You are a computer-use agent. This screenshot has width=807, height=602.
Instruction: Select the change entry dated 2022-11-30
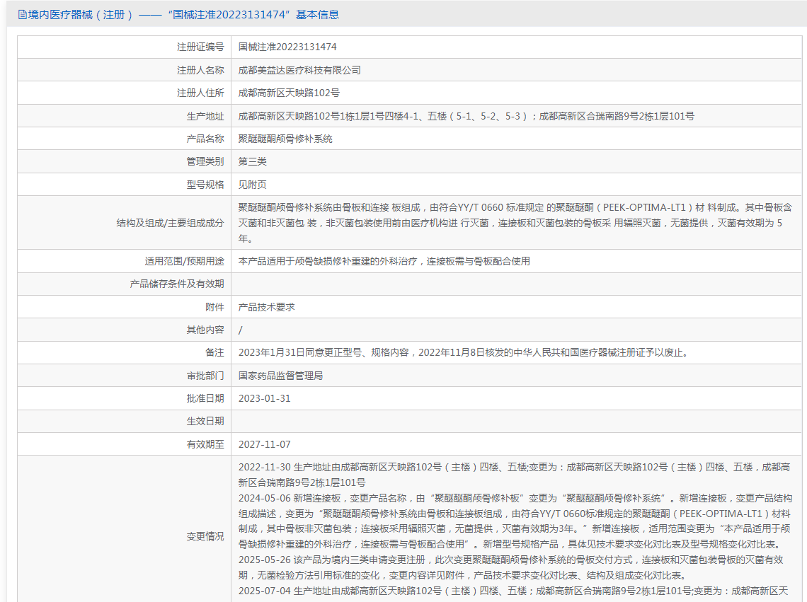click(x=514, y=475)
